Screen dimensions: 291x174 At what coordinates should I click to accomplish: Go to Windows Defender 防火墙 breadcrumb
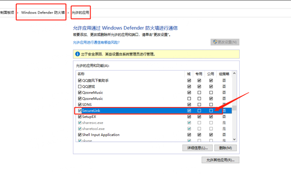click(43, 13)
